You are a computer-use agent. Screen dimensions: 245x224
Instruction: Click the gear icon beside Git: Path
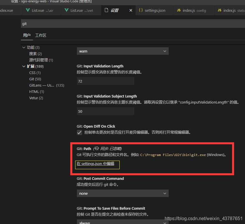[x=96, y=149]
